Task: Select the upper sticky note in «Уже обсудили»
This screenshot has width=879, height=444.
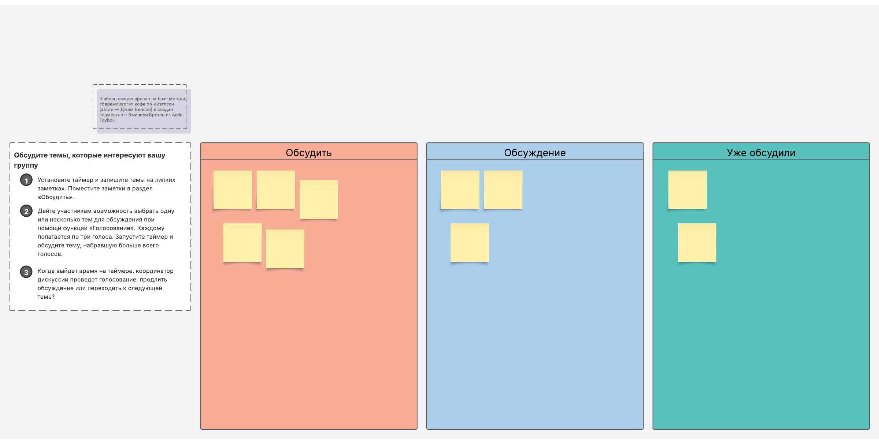Action: [x=687, y=190]
